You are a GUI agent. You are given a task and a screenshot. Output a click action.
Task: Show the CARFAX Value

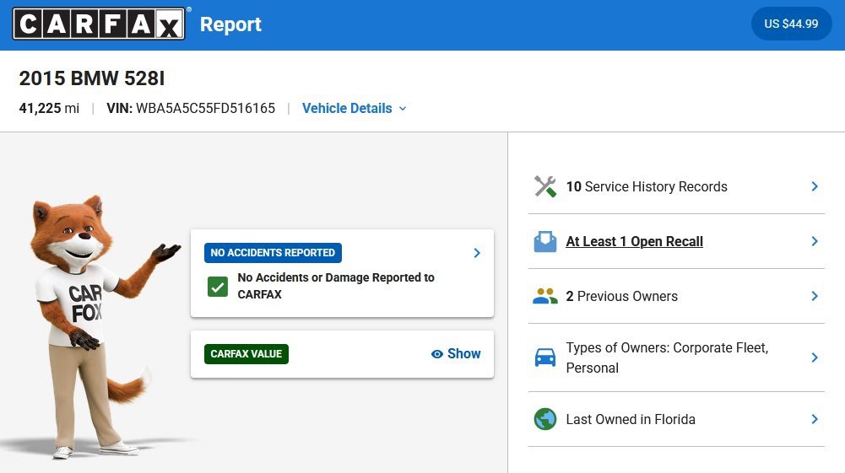coord(456,353)
